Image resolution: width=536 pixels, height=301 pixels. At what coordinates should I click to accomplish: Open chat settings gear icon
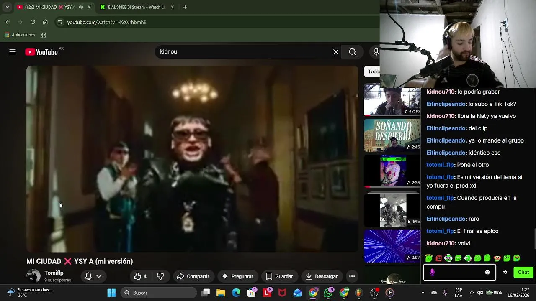tap(505, 272)
